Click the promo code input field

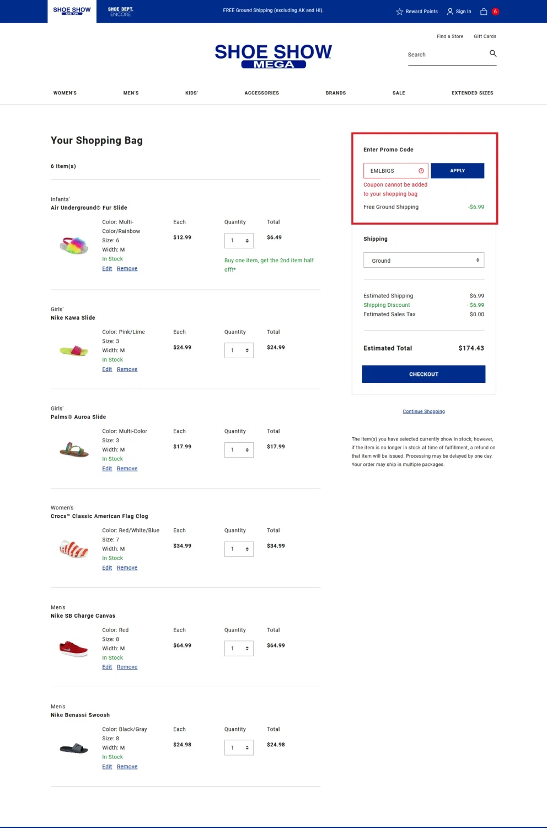[392, 171]
